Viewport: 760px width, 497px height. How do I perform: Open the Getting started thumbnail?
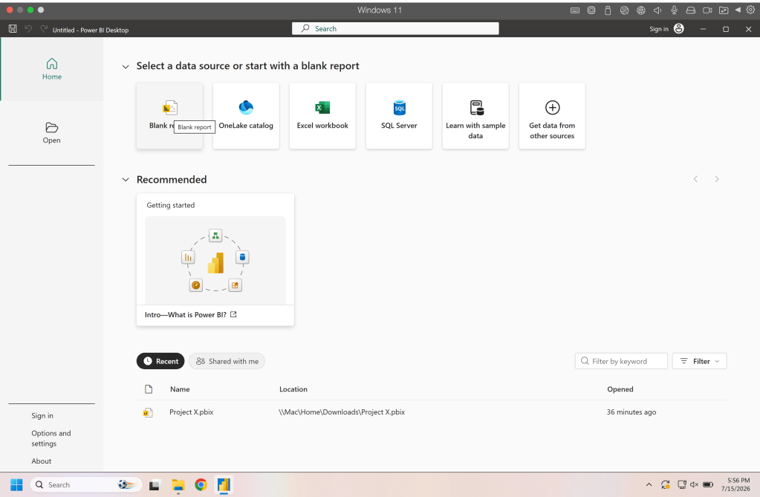215,260
